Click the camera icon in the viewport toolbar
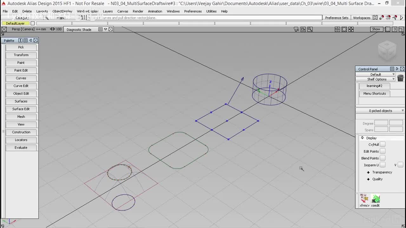This screenshot has width=406, height=228. click(x=296, y=29)
